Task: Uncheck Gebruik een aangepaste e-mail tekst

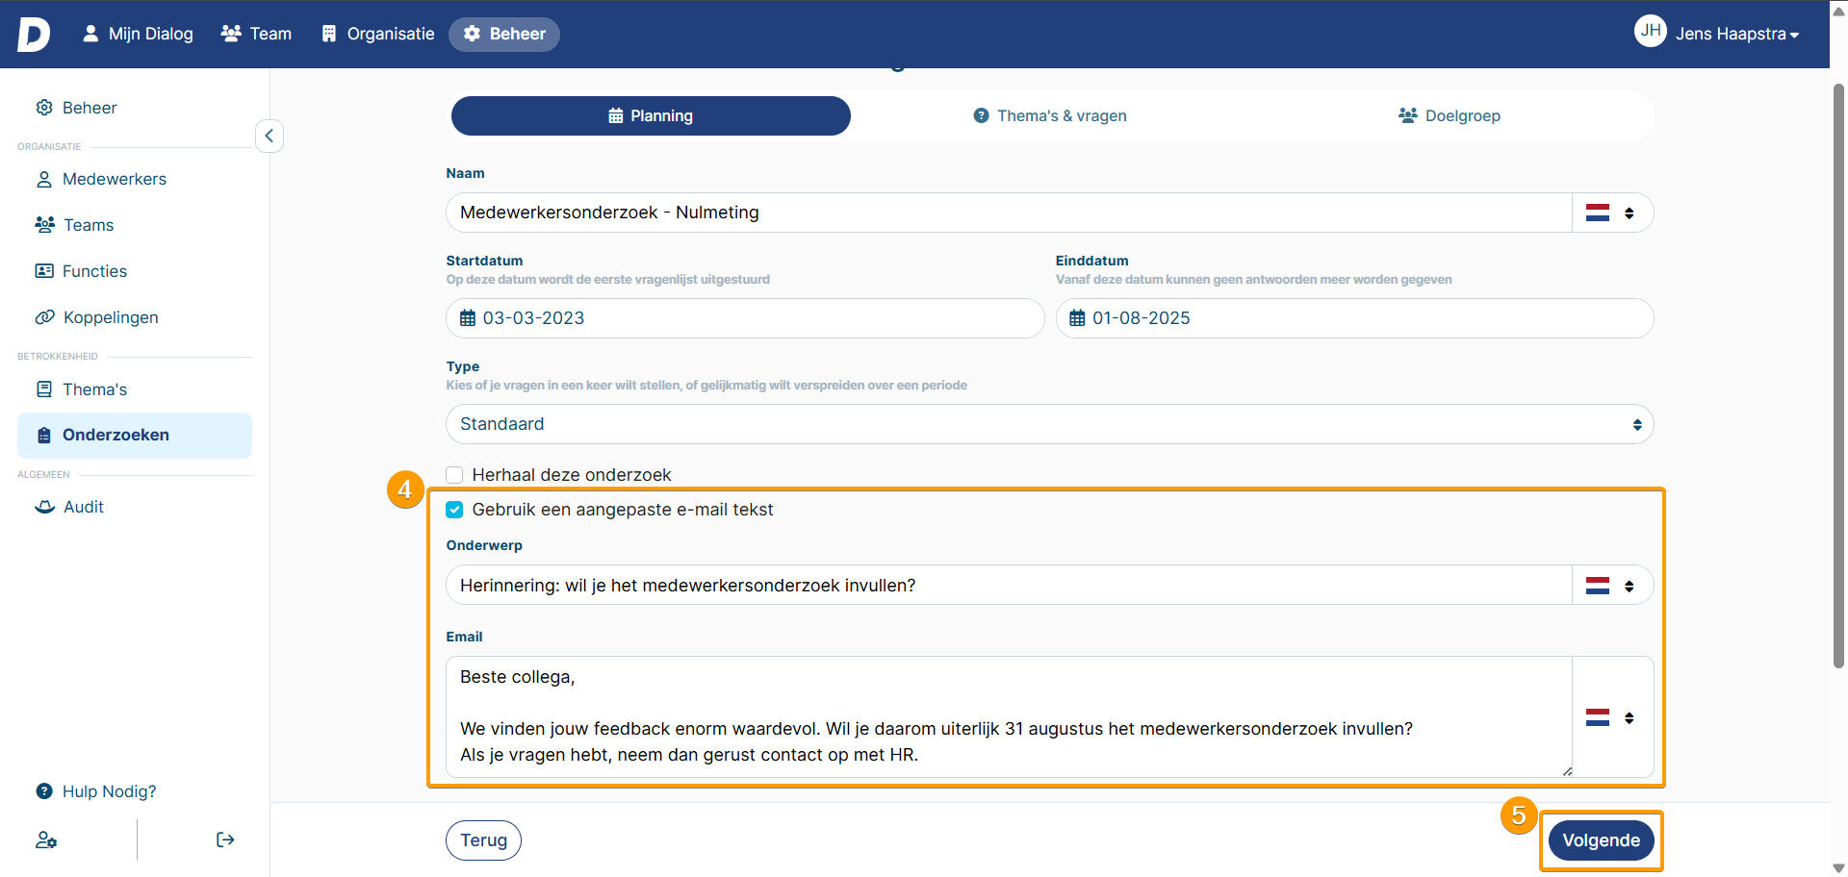Action: click(454, 510)
